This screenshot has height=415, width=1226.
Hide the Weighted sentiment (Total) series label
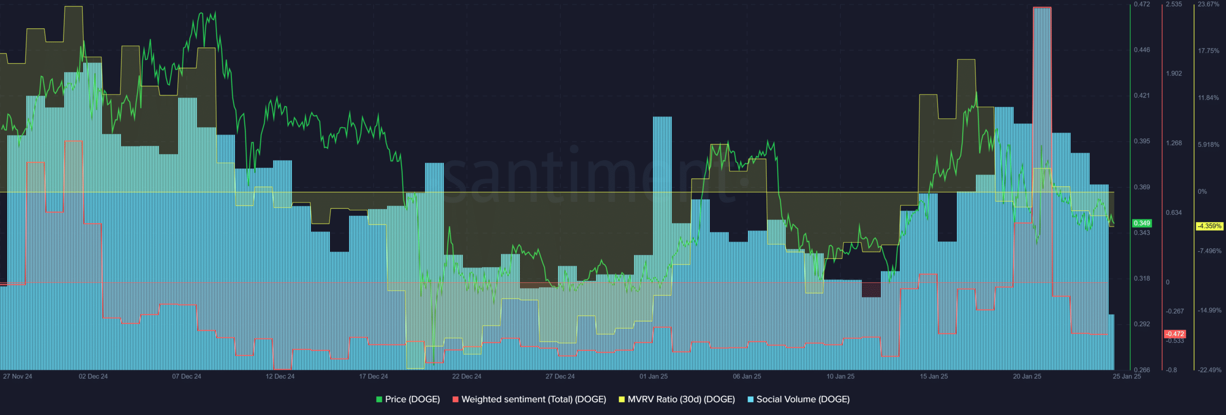(534, 399)
